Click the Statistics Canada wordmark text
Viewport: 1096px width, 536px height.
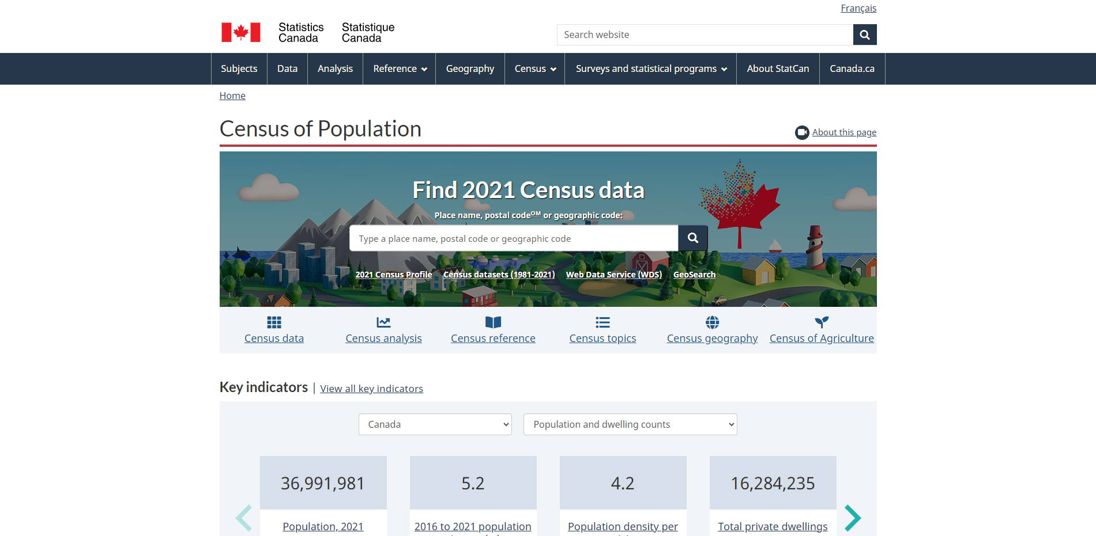click(302, 33)
